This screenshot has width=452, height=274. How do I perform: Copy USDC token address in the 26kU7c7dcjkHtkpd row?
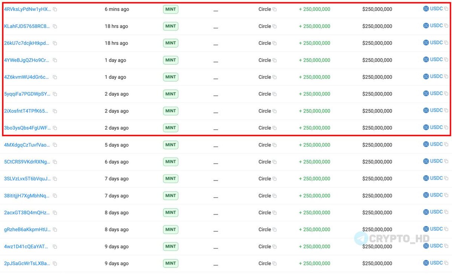coord(446,43)
